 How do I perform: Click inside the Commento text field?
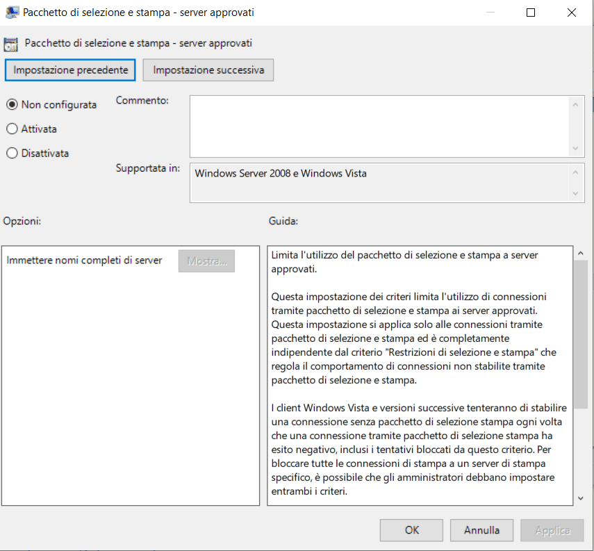point(379,126)
